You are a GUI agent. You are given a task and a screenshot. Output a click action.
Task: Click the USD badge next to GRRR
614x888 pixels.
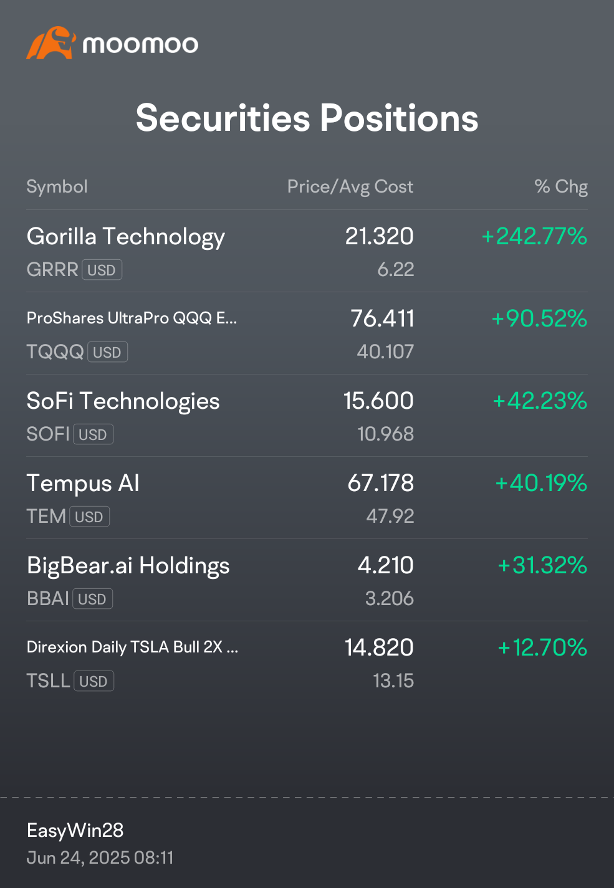(102, 270)
